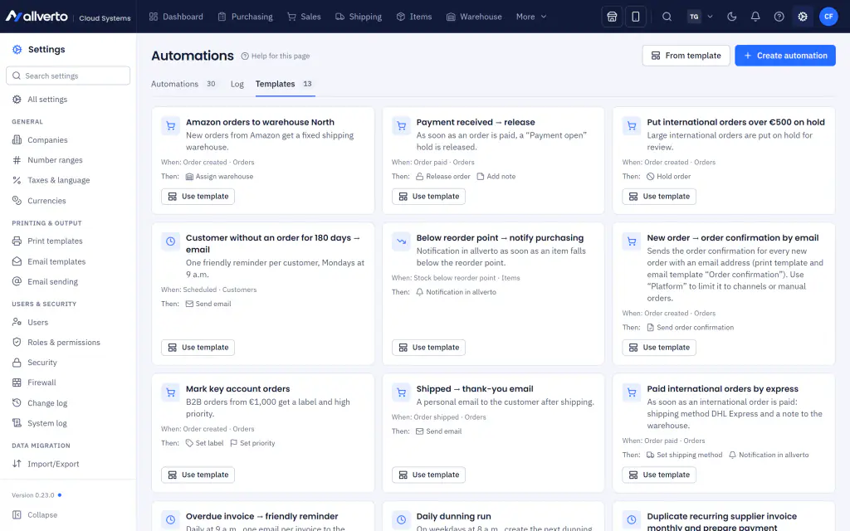
Task: Expand the TG company switcher dropdown
Action: click(700, 17)
